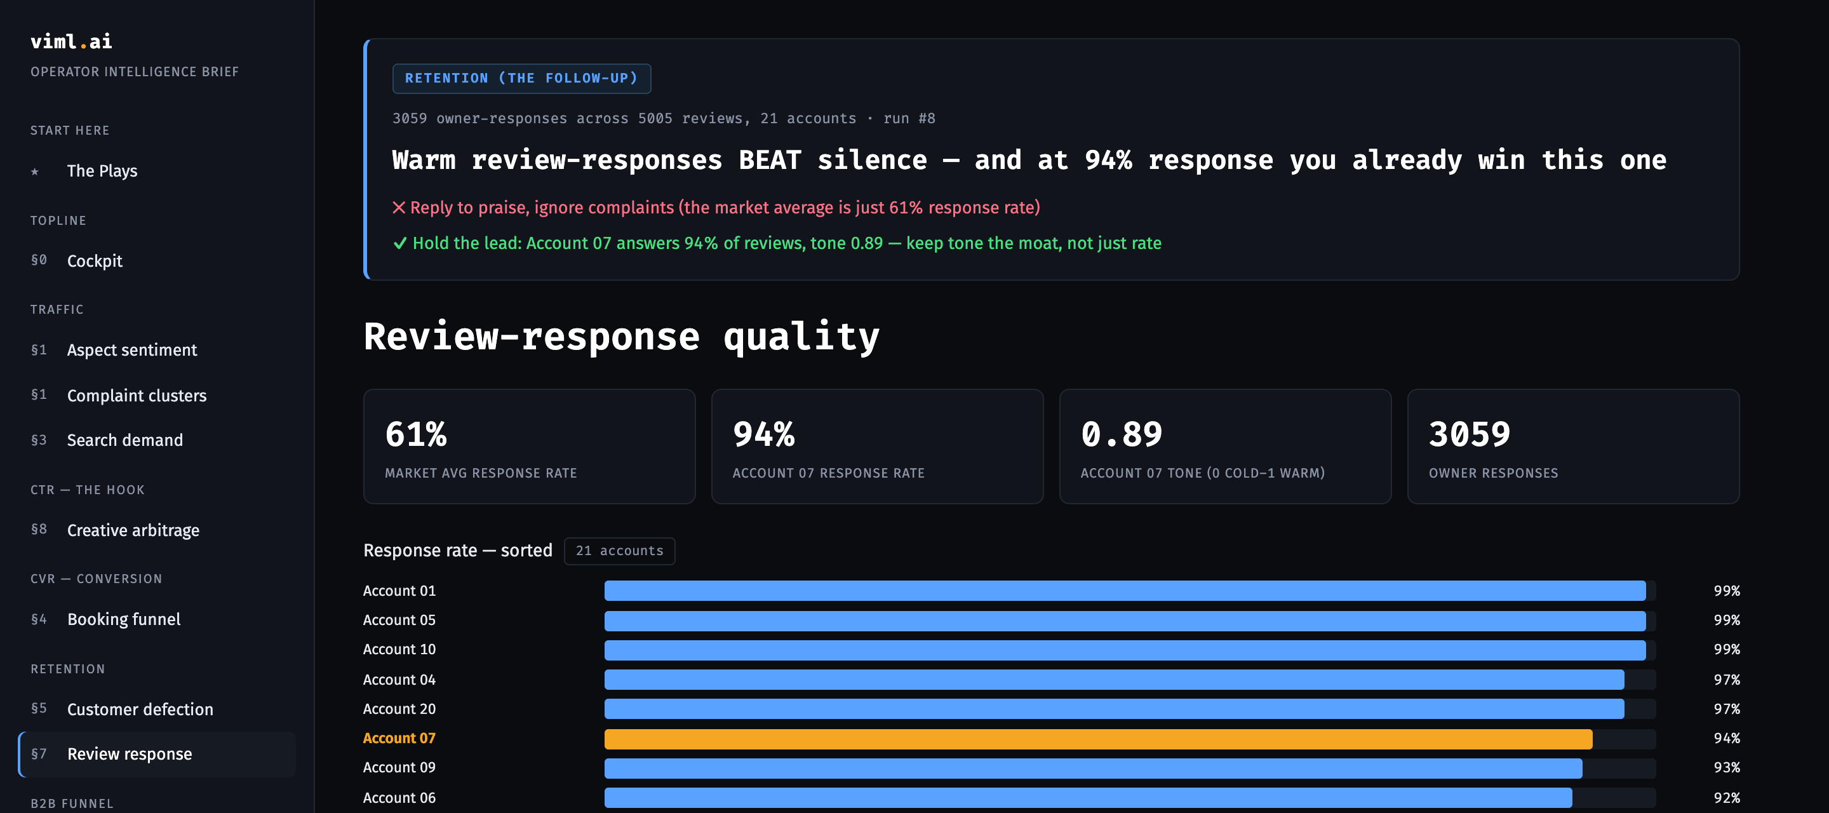
Task: Click the 93% value for Account 09
Action: [1726, 767]
